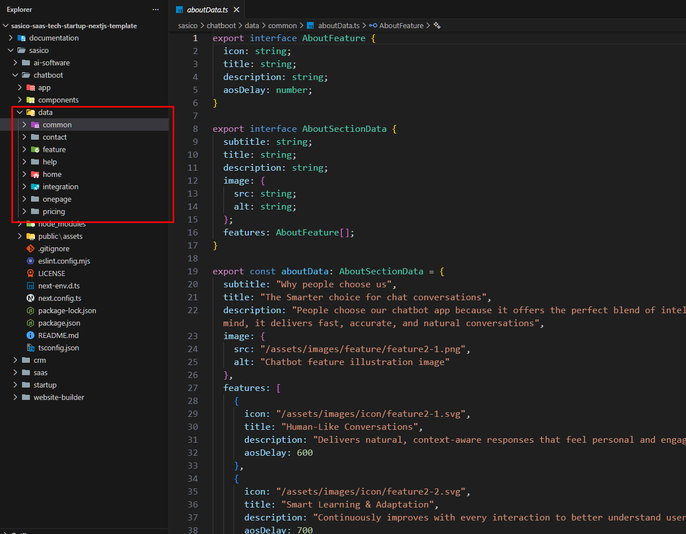Select the saas folder row
Viewport: 686px width, 534px height.
tap(85, 372)
